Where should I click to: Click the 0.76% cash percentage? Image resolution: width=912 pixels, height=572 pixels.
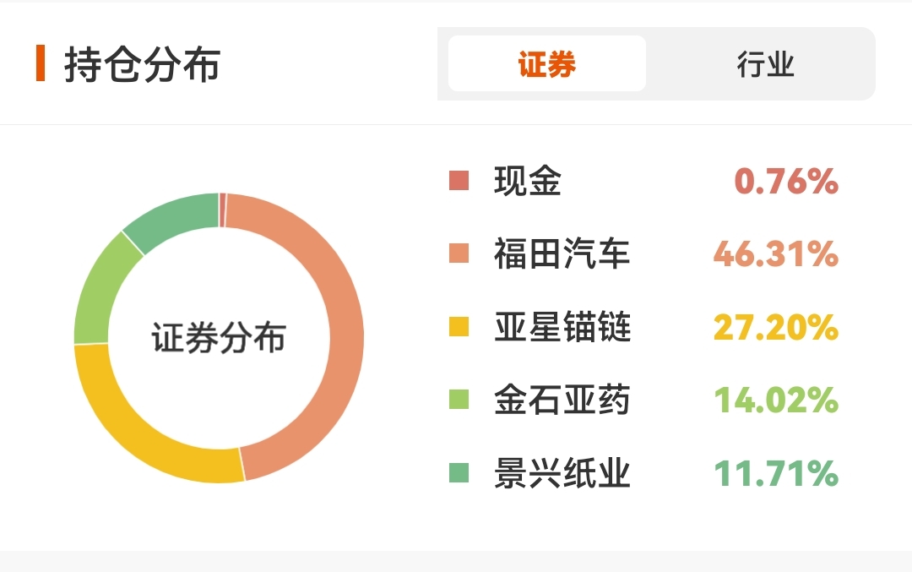point(785,181)
